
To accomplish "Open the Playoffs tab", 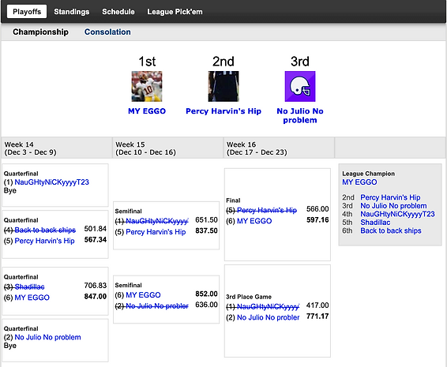I will click(27, 12).
